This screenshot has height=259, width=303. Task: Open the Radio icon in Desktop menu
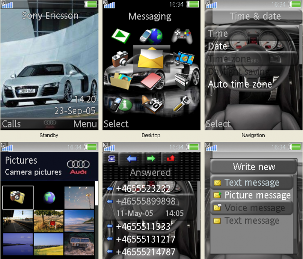(183, 81)
